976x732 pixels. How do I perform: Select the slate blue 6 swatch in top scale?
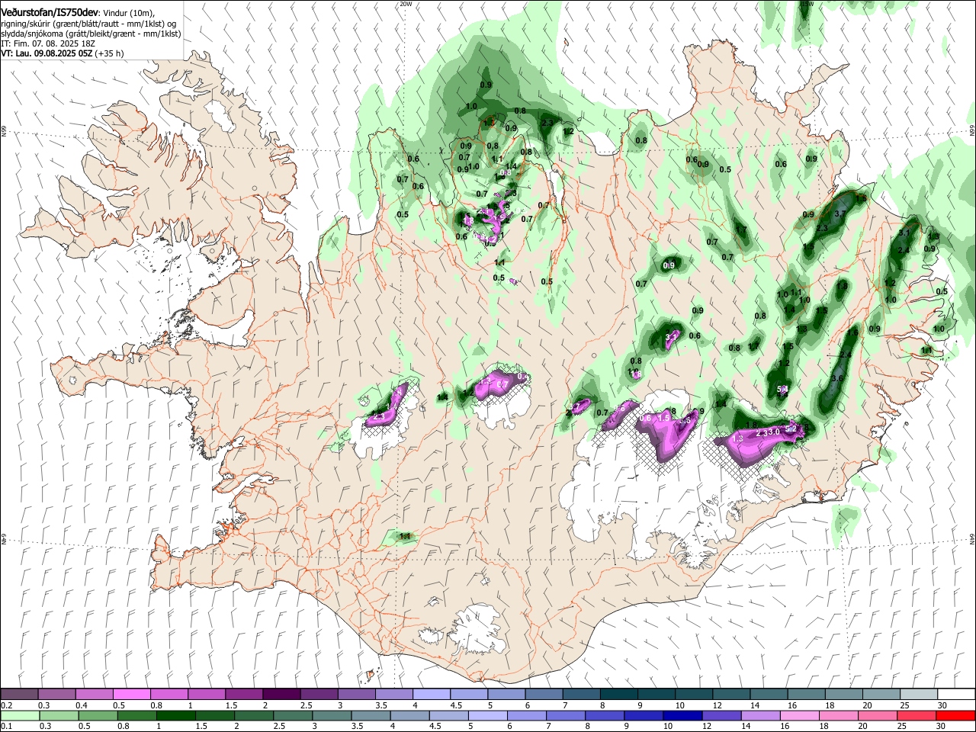(544, 695)
